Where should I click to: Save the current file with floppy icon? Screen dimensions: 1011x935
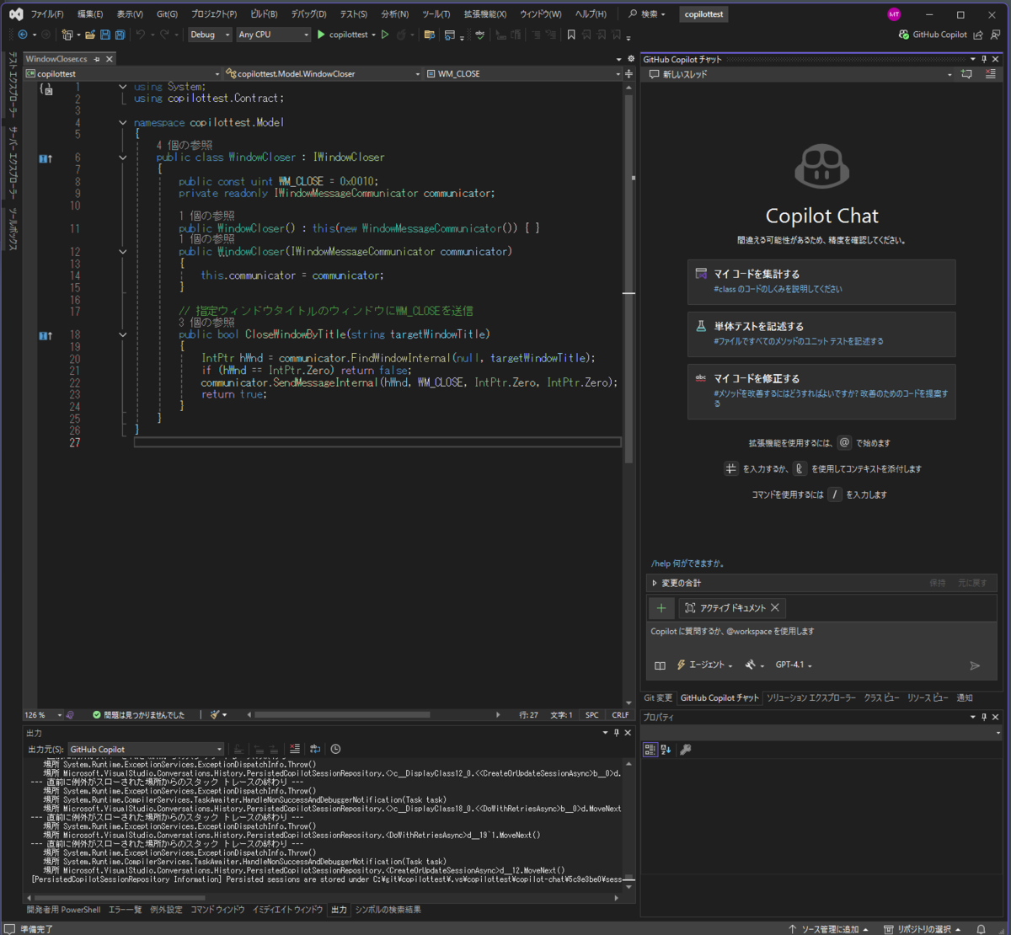click(105, 35)
